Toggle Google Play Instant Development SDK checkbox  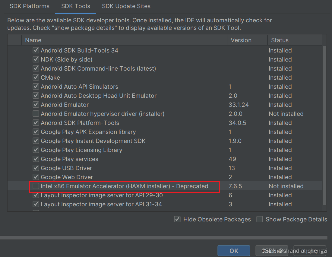coord(36,141)
